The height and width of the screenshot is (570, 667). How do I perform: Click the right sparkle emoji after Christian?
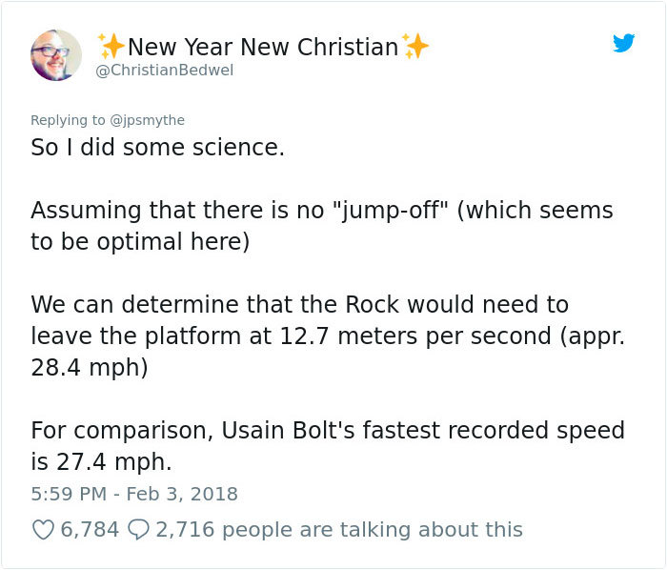(415, 46)
